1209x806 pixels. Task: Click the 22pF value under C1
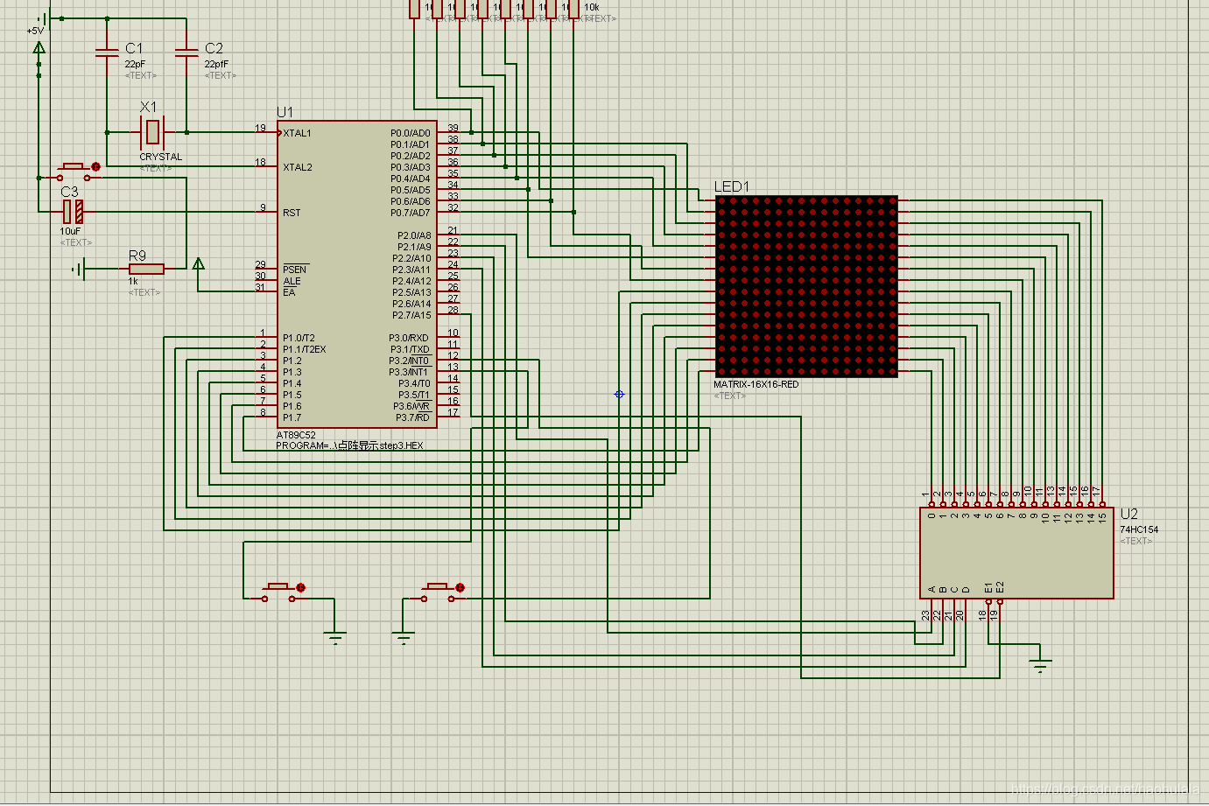click(135, 64)
